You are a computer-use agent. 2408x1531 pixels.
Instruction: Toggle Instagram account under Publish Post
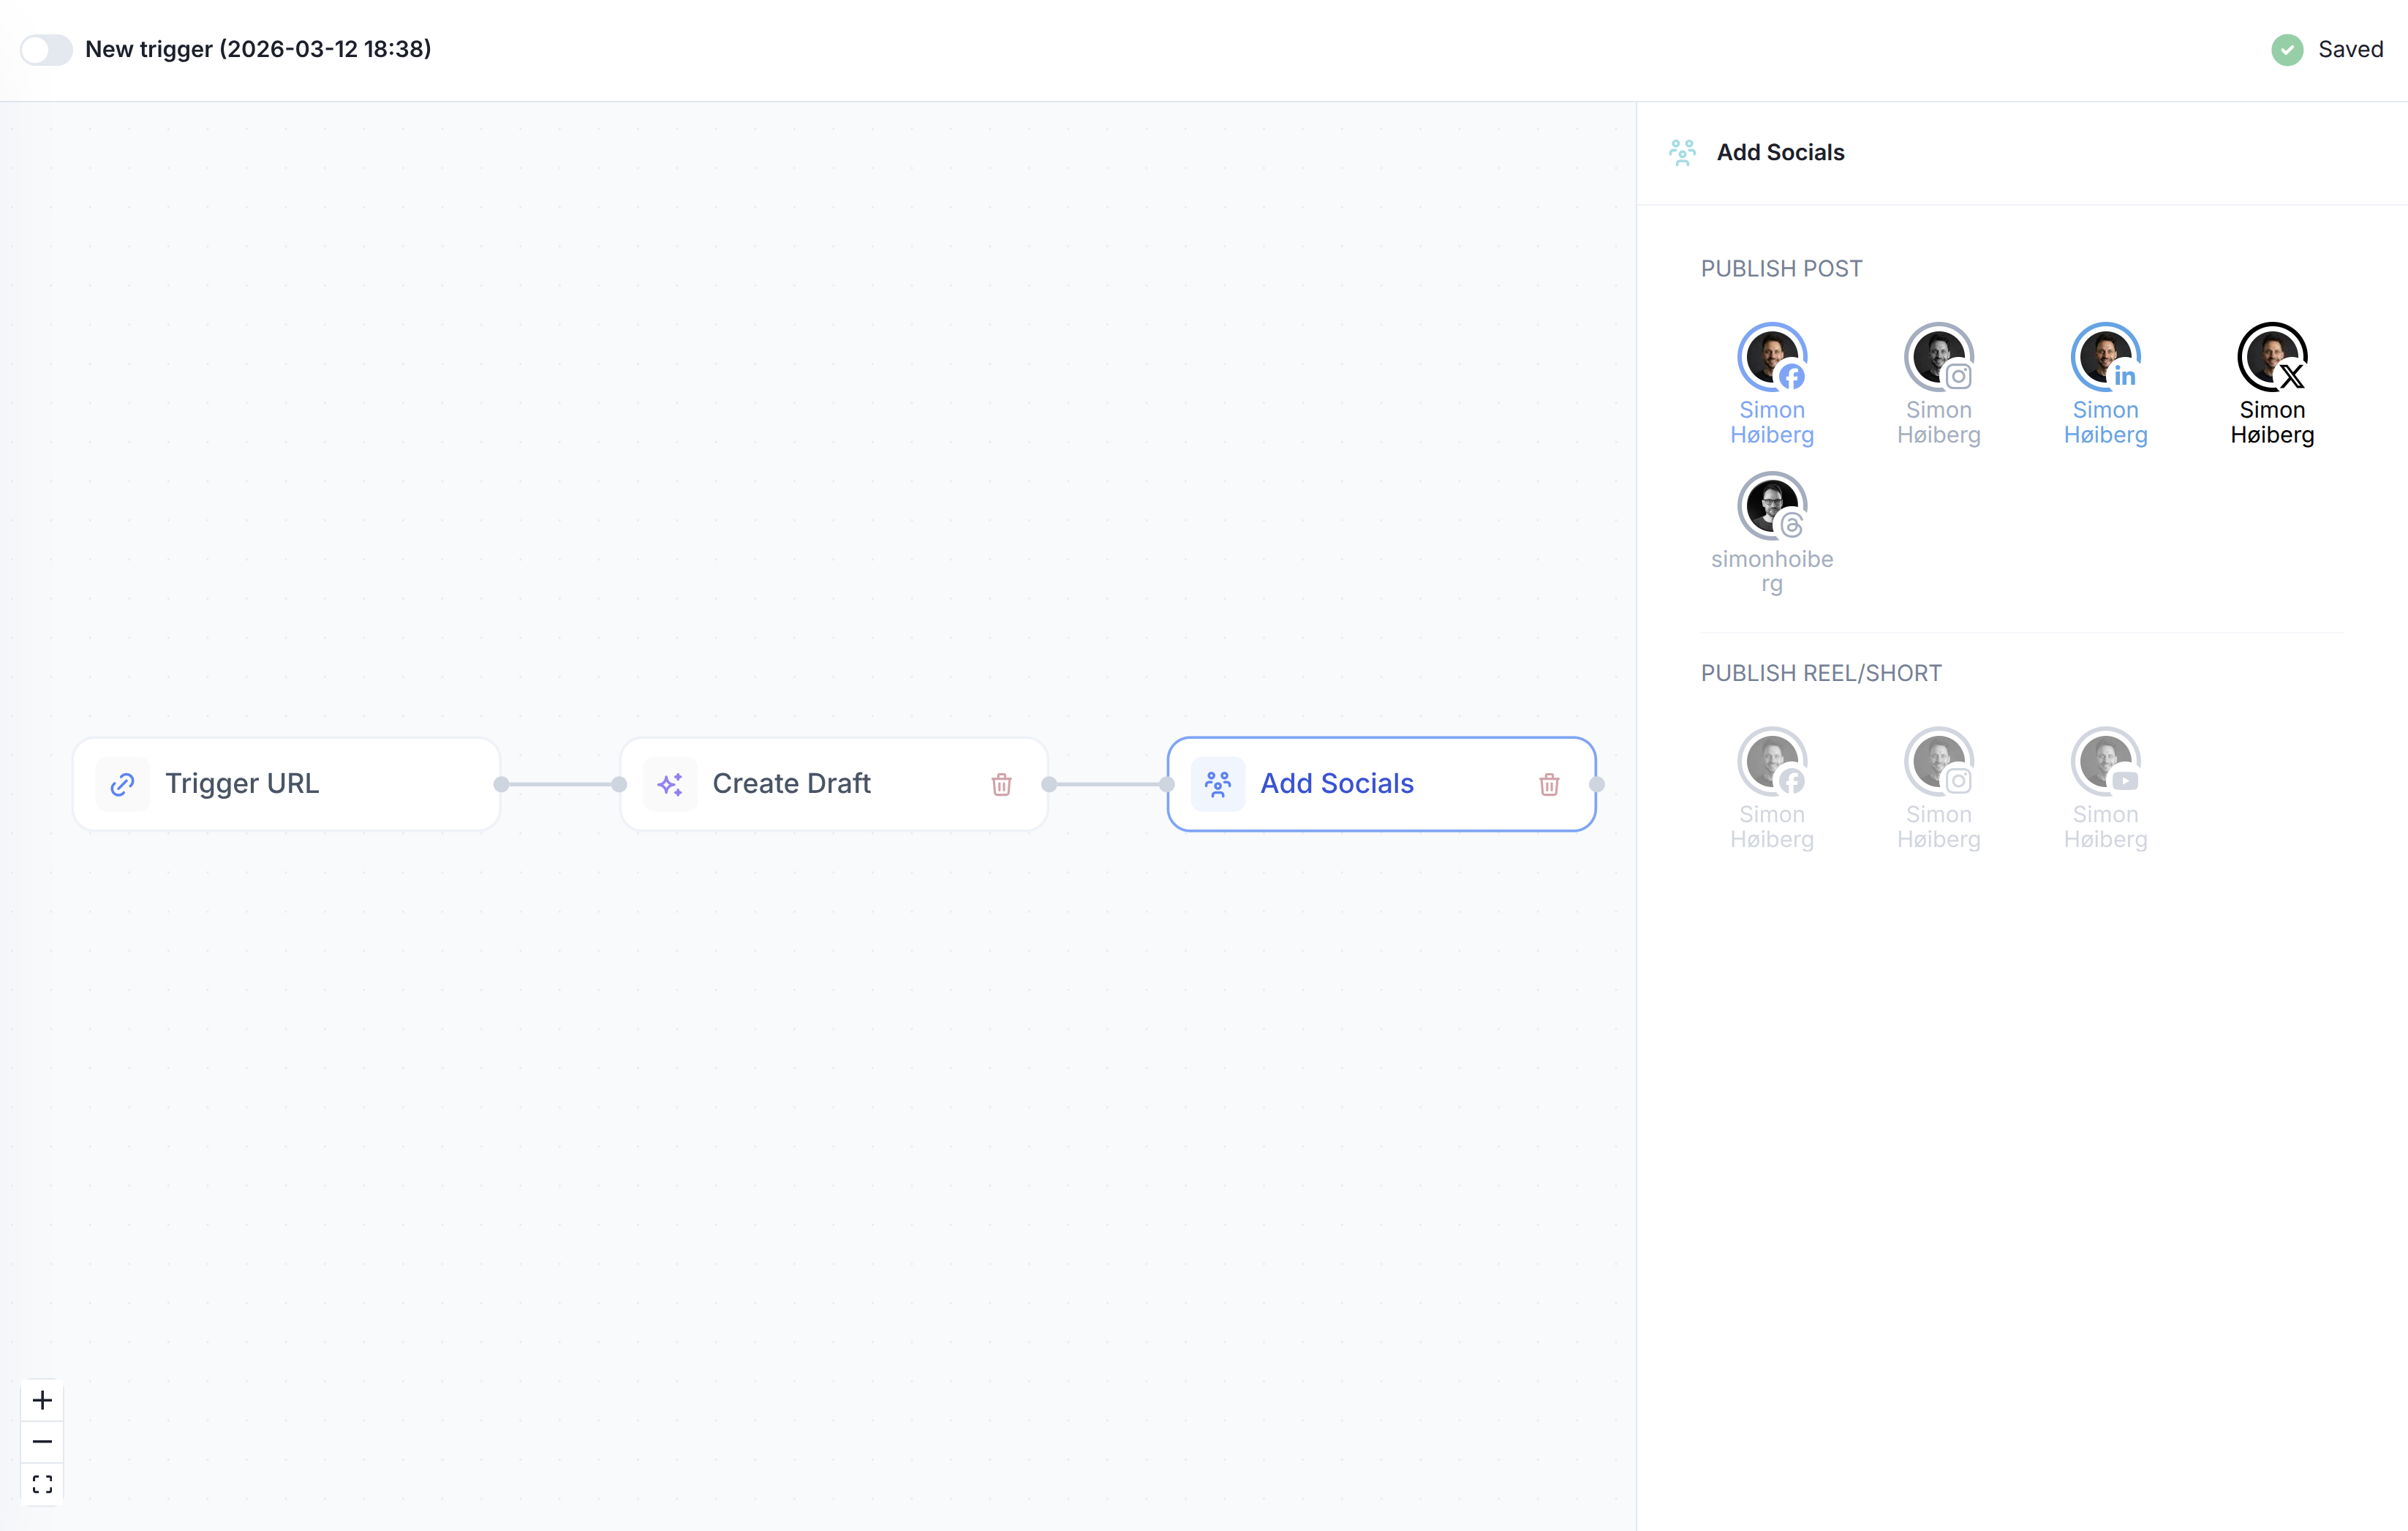coord(1938,357)
